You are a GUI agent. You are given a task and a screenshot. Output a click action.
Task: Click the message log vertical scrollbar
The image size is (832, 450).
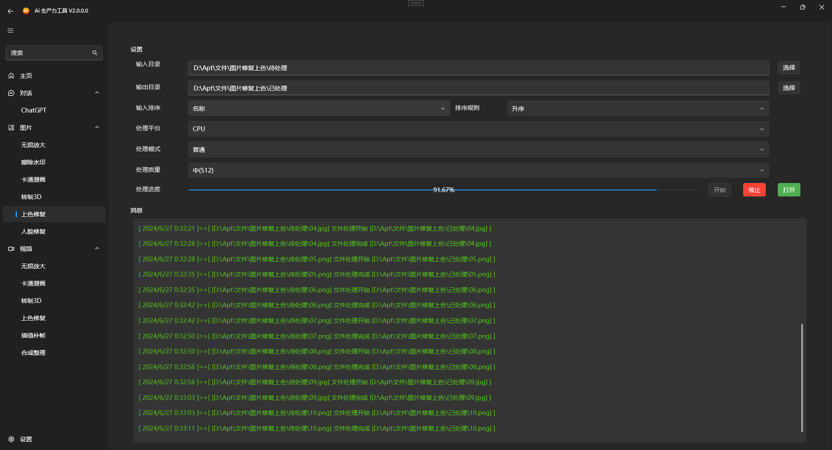[802, 378]
